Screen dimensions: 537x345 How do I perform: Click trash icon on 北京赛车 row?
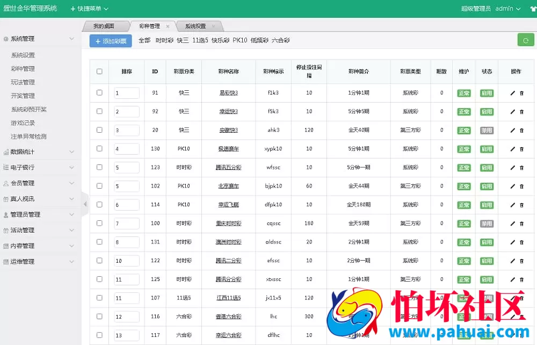(521, 186)
